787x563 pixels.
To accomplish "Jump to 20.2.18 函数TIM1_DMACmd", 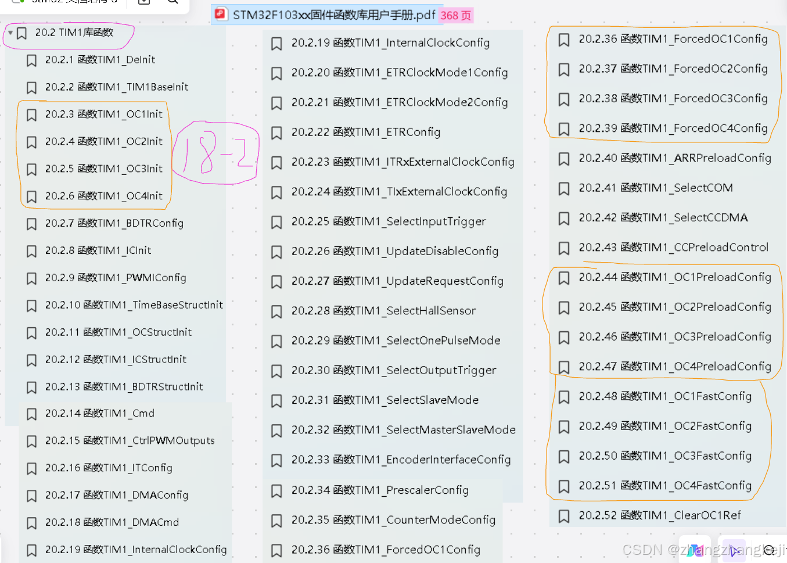I will click(x=112, y=523).
